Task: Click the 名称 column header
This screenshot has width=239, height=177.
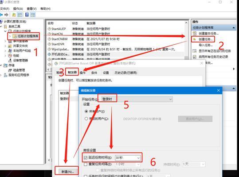Action: tap(51, 23)
